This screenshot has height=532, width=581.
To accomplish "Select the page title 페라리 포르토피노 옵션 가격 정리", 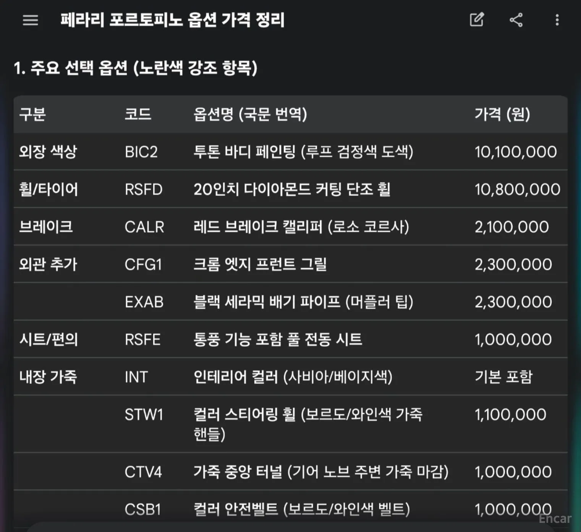I will tap(172, 20).
